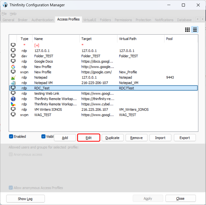Image resolution: width=206 pixels, height=205 pixels.
Task: Go to the Database tab
Action: point(184,20)
